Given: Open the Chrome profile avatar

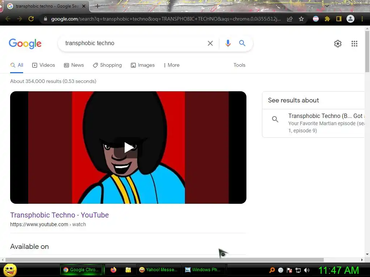Looking at the screenshot, I should (x=350, y=19).
